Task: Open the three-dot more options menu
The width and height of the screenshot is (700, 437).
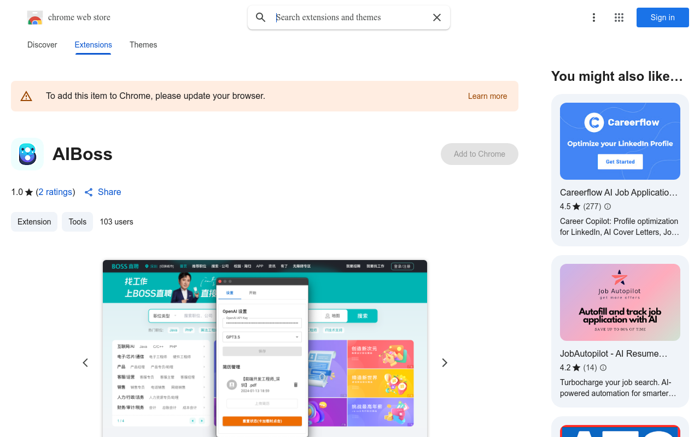Action: [x=594, y=17]
